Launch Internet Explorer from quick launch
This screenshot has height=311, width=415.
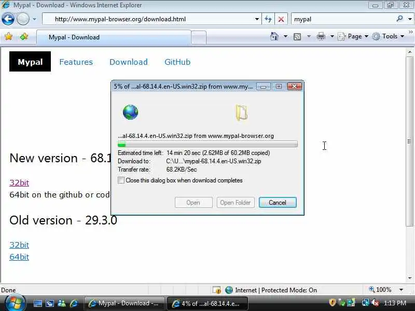coord(74,303)
